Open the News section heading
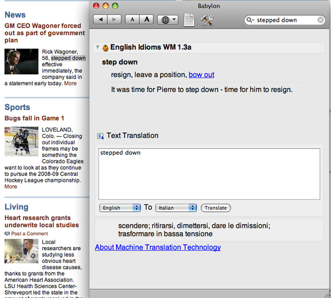 click(x=15, y=15)
